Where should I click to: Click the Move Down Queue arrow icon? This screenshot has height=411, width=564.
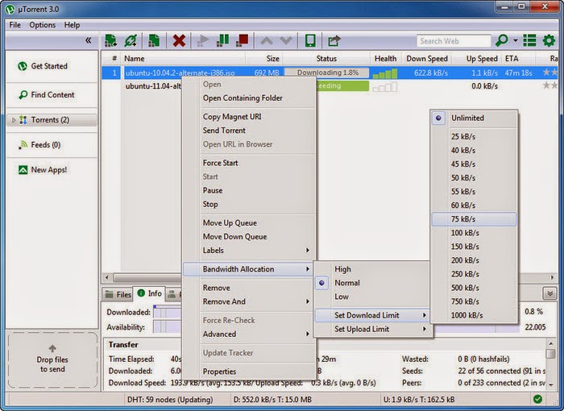[x=286, y=40]
